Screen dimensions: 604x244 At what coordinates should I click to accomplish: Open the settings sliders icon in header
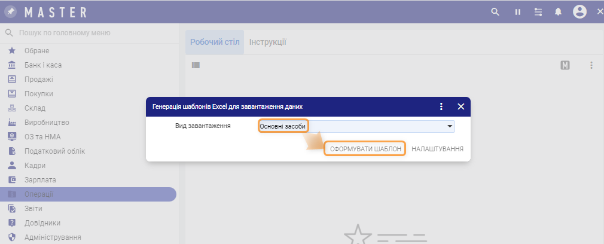pyautogui.click(x=538, y=12)
